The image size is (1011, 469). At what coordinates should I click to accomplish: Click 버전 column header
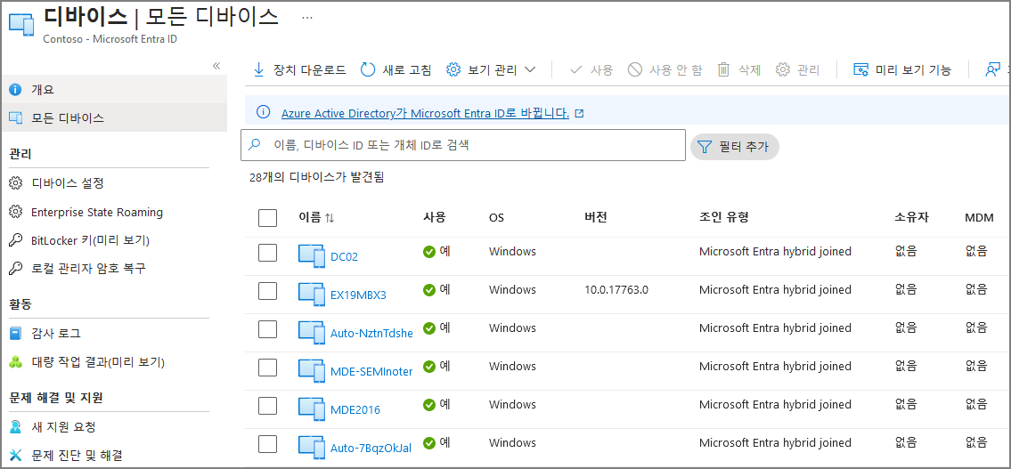pos(596,218)
